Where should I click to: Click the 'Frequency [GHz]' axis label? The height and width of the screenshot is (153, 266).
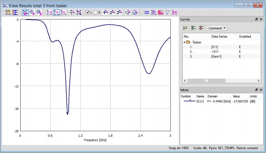(95, 140)
